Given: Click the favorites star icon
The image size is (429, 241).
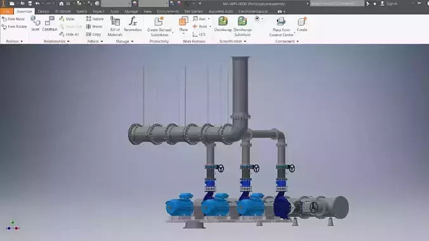Looking at the screenshot, I should coord(375,4).
